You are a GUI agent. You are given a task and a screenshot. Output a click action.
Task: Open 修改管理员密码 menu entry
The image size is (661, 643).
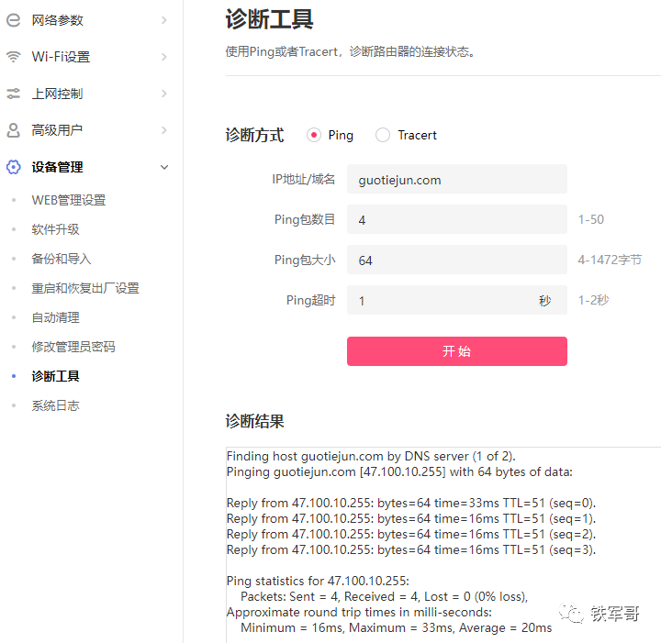(73, 347)
